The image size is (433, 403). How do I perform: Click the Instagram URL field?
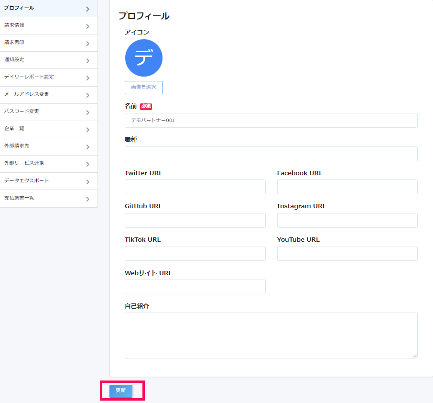click(347, 221)
